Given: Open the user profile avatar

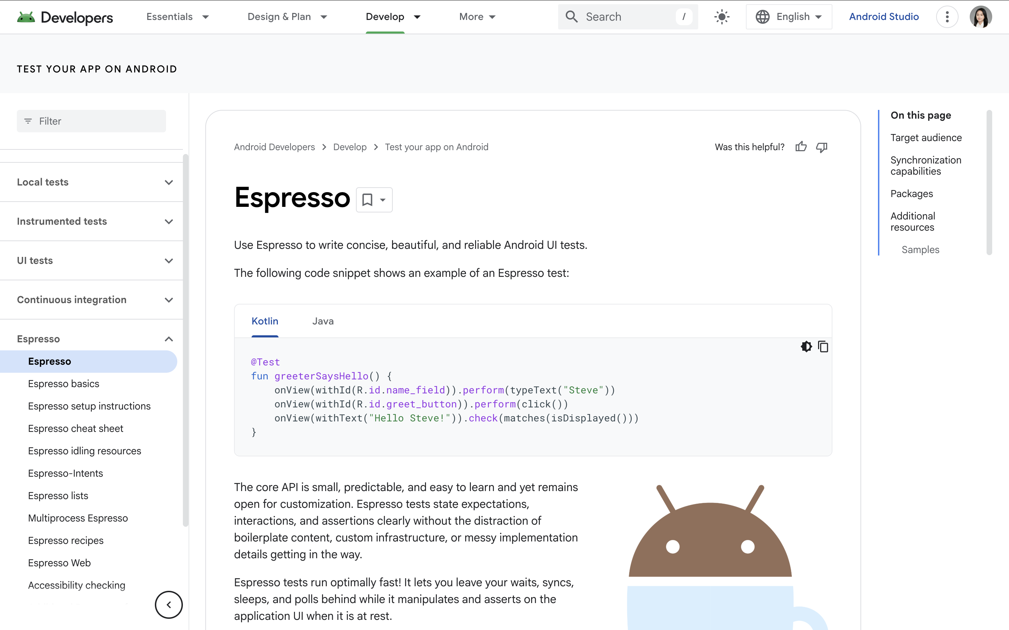Looking at the screenshot, I should 980,17.
